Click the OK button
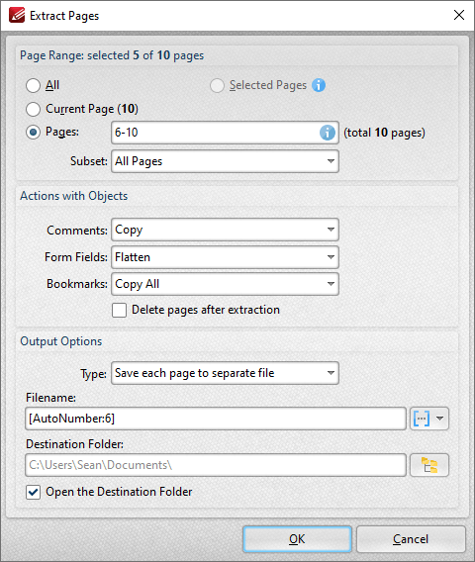This screenshot has height=562, width=475. click(x=297, y=539)
